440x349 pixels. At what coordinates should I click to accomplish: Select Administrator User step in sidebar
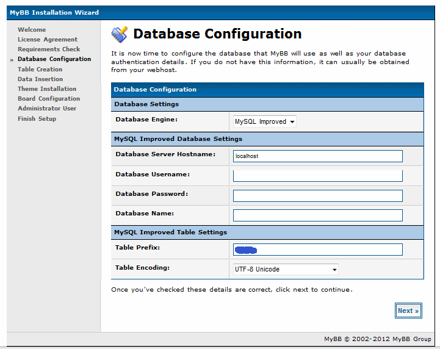(x=47, y=109)
